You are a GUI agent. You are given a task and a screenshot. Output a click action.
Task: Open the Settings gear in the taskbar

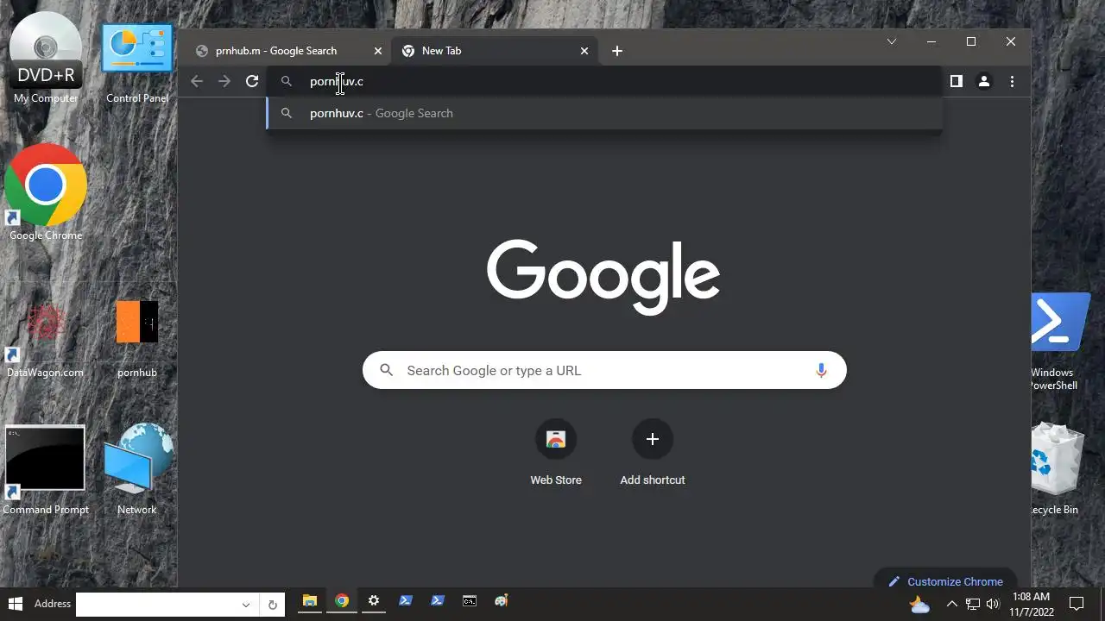tap(374, 601)
